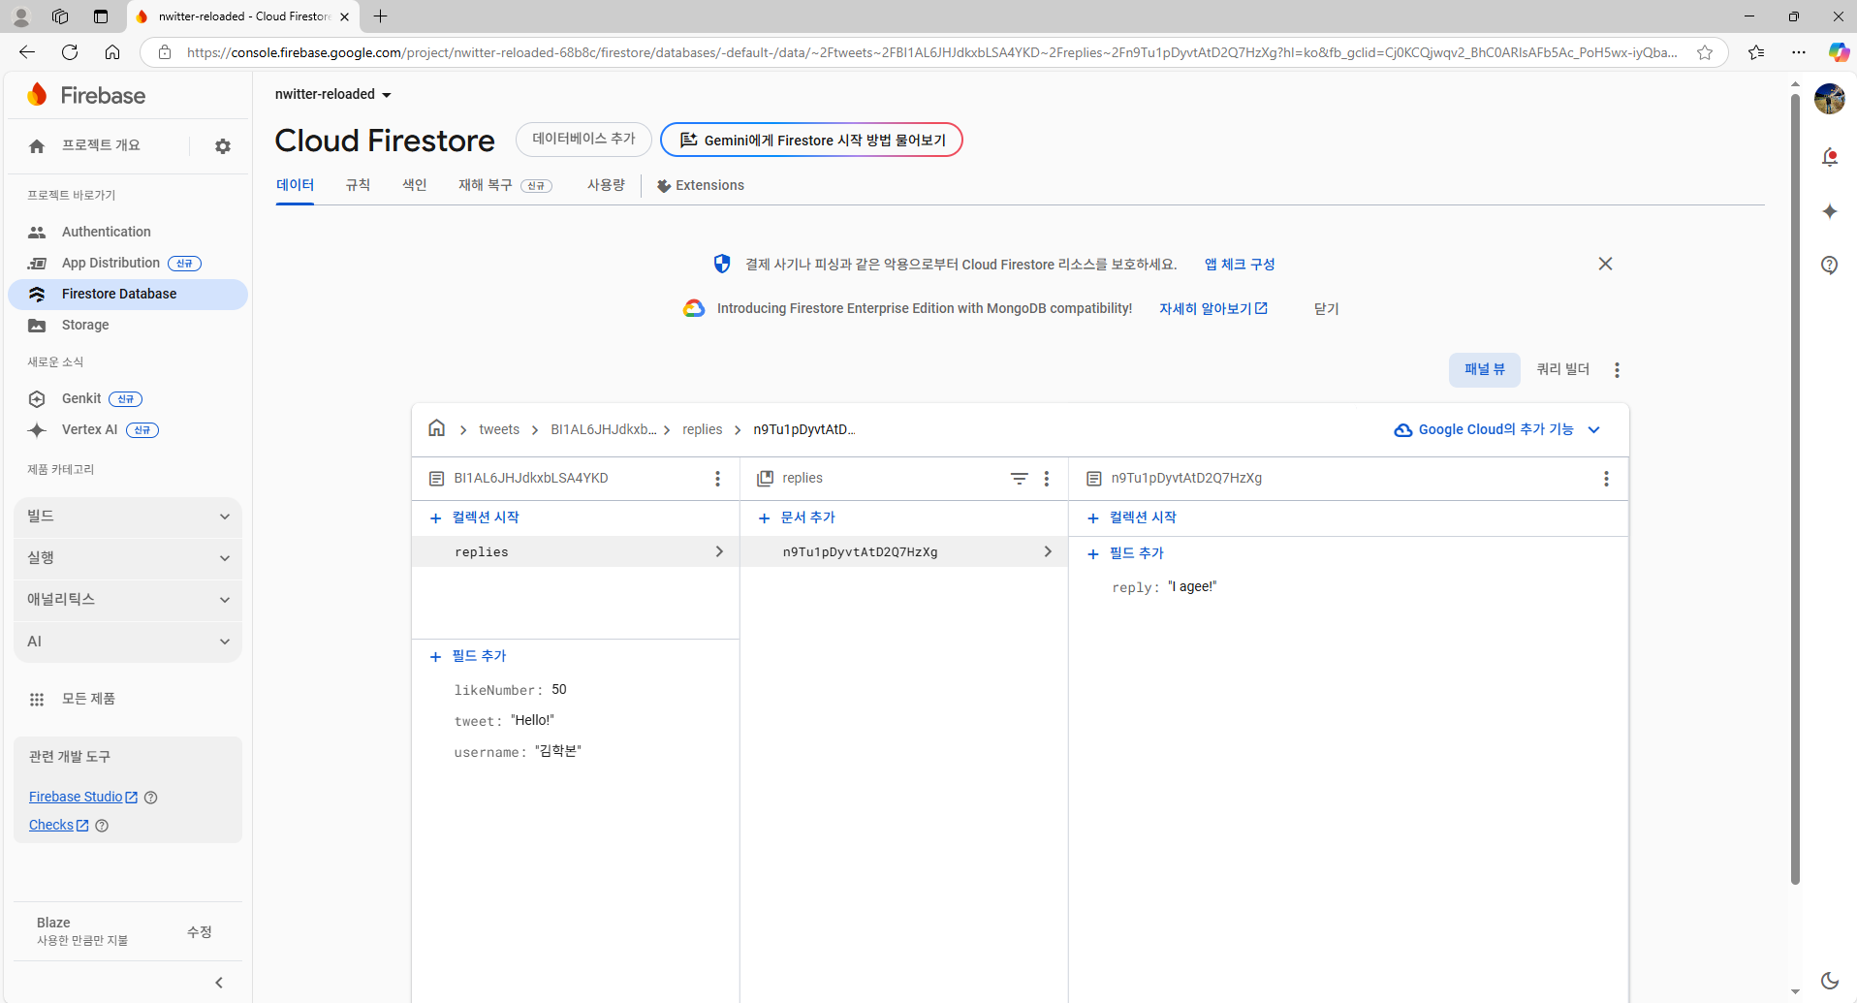This screenshot has height=1003, width=1857.
Task: Click 자세히 알아보기 link
Action: coord(1213,308)
